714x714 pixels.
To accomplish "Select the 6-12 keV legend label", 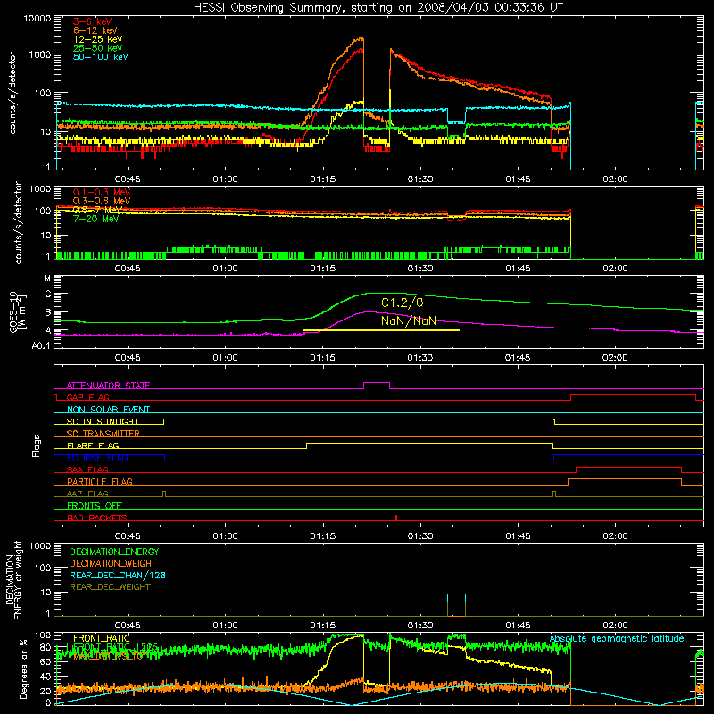I will coord(95,30).
